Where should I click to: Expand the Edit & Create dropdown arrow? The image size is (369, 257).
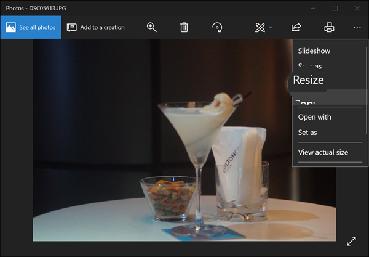click(271, 27)
